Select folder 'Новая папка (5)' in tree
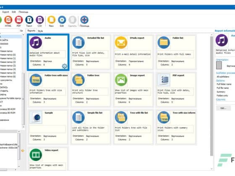 pos(8,73)
